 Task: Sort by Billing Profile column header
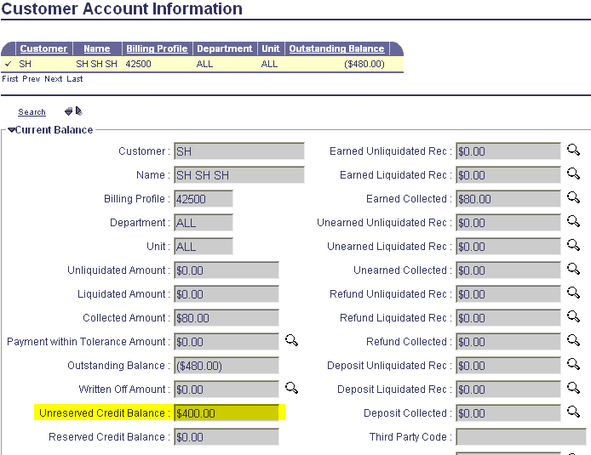pyautogui.click(x=157, y=48)
